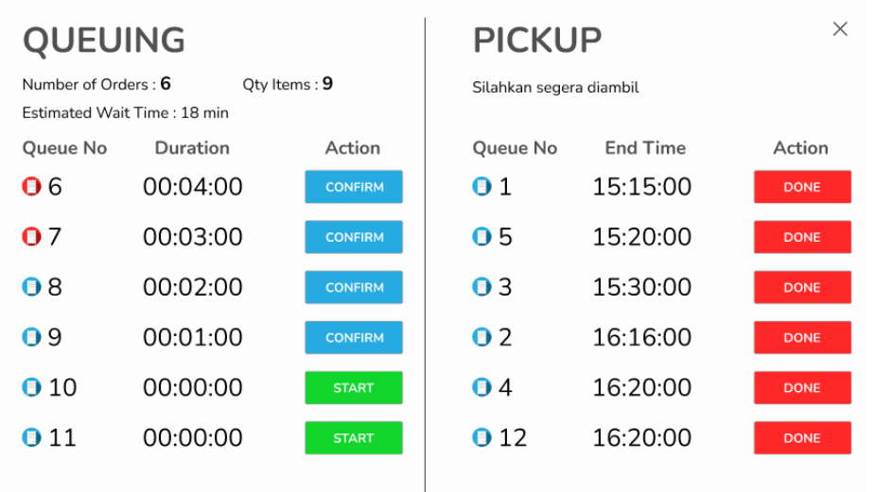Start queue number 11
This screenshot has width=893, height=492.
(354, 437)
